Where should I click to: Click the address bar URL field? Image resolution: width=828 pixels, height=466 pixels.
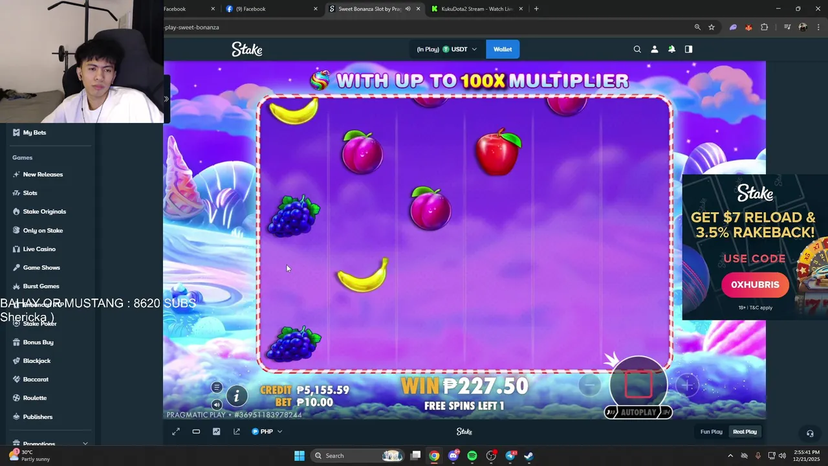(x=427, y=27)
